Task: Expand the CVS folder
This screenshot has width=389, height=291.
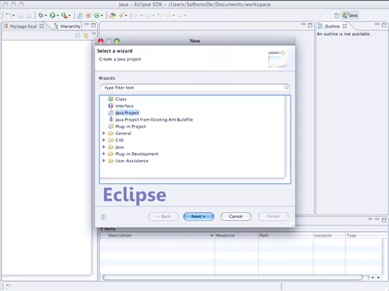Action: pyautogui.click(x=104, y=140)
